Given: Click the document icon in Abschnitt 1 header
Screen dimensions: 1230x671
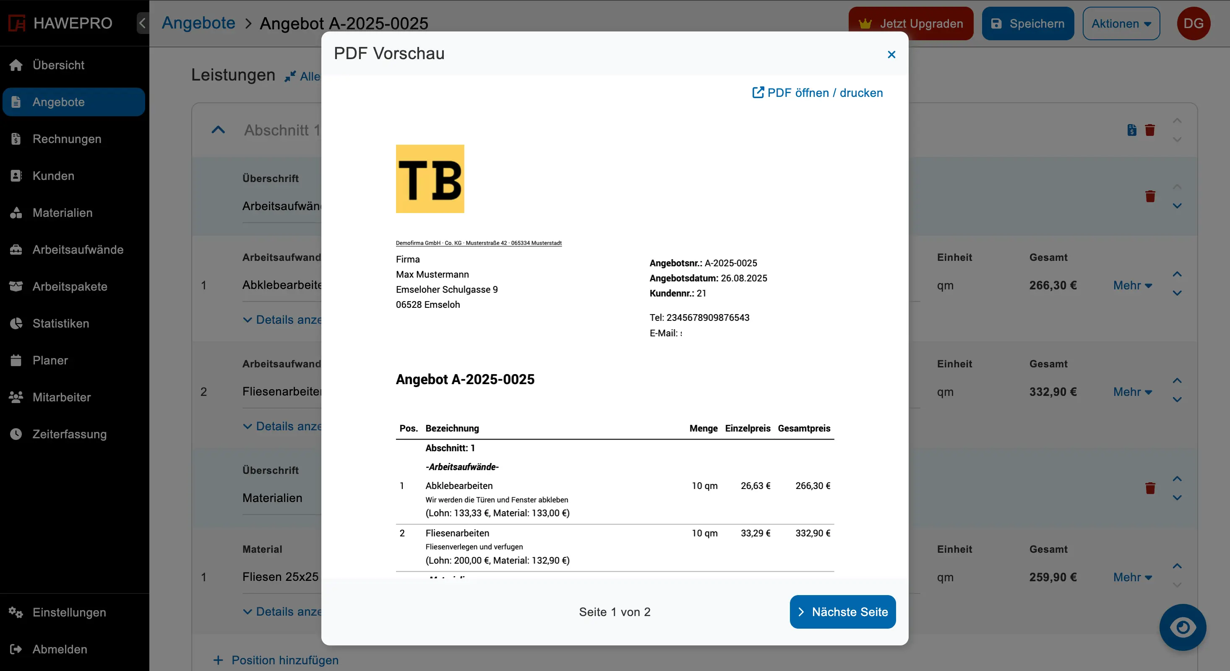Looking at the screenshot, I should coord(1132,130).
